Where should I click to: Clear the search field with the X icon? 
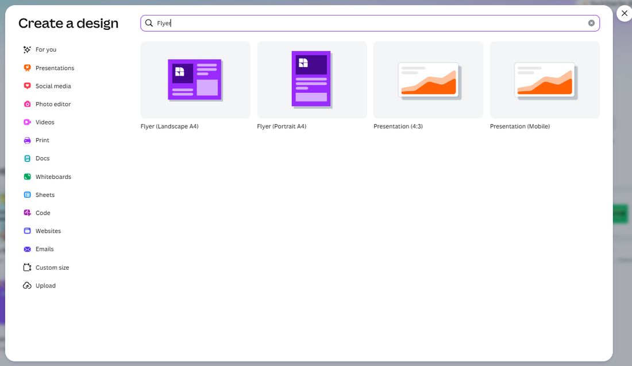(x=591, y=23)
